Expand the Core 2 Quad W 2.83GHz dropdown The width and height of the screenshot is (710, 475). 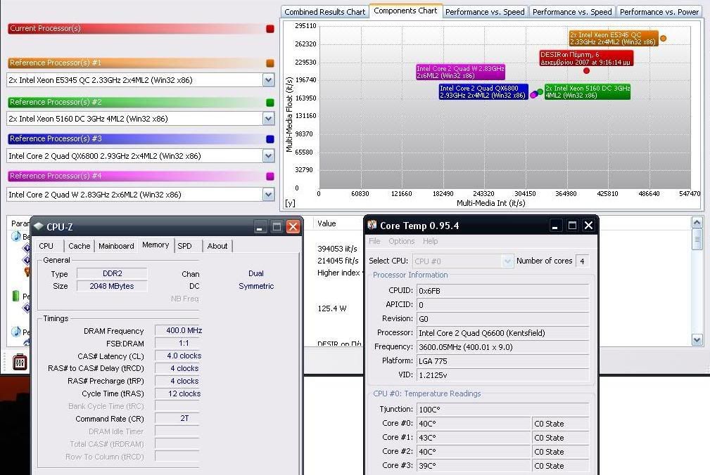[x=268, y=194]
